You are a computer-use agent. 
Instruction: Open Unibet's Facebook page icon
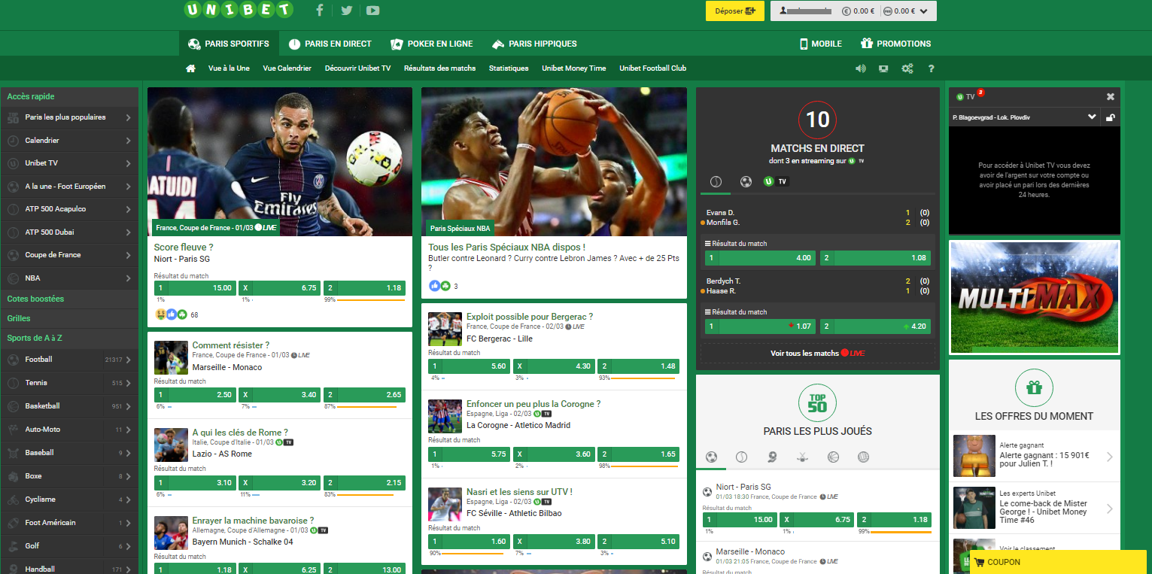[x=320, y=11]
